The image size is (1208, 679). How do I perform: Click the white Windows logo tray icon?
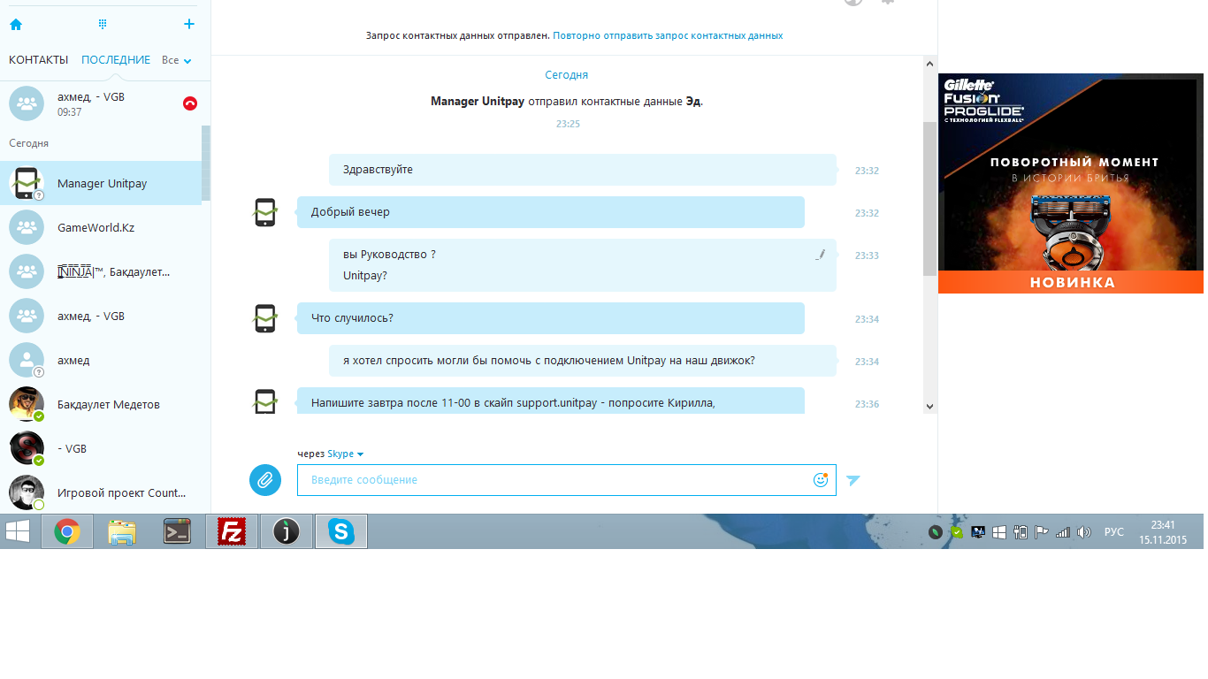point(998,532)
